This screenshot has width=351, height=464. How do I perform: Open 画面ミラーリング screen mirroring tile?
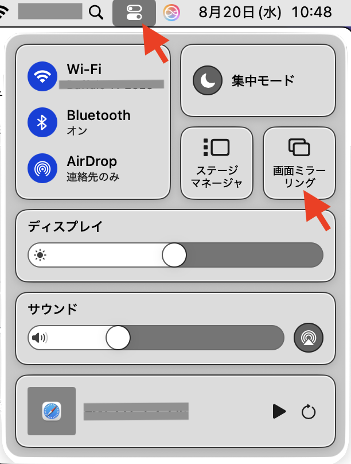coord(299,163)
